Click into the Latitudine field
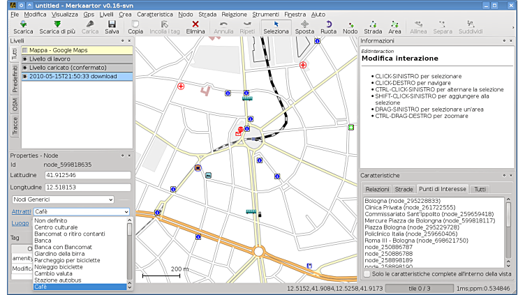Screen dimensions: 525x295 point(87,175)
